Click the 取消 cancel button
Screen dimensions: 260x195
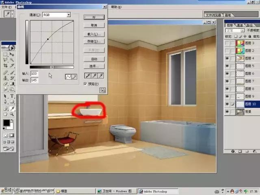94,25
